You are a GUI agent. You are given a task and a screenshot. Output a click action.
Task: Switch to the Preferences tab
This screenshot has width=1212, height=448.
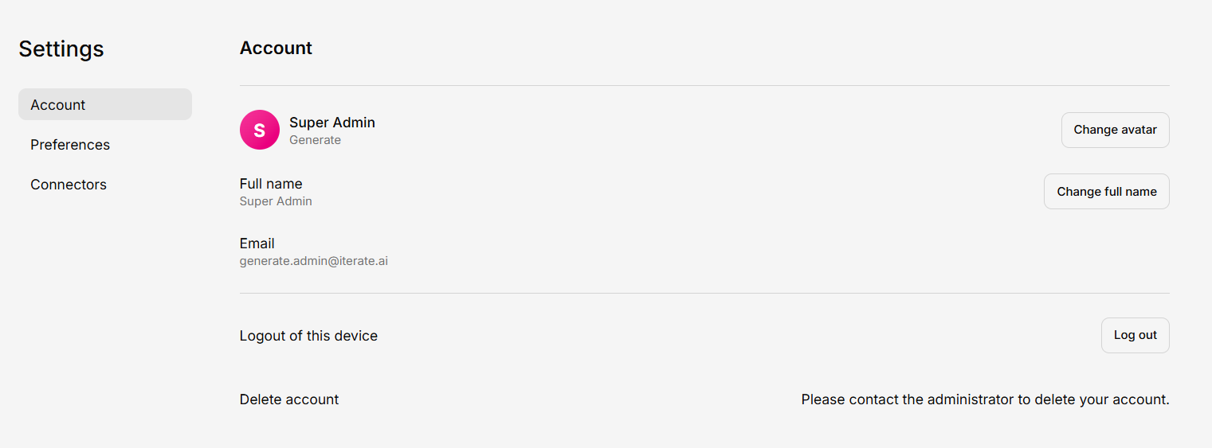click(70, 145)
